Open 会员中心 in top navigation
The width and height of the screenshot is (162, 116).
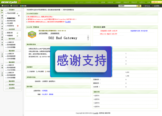(142, 2)
